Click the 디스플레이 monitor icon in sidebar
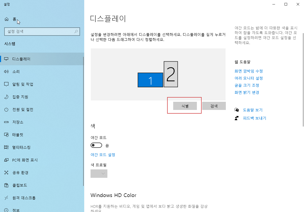This screenshot has height=212, width=304. pos(6,59)
